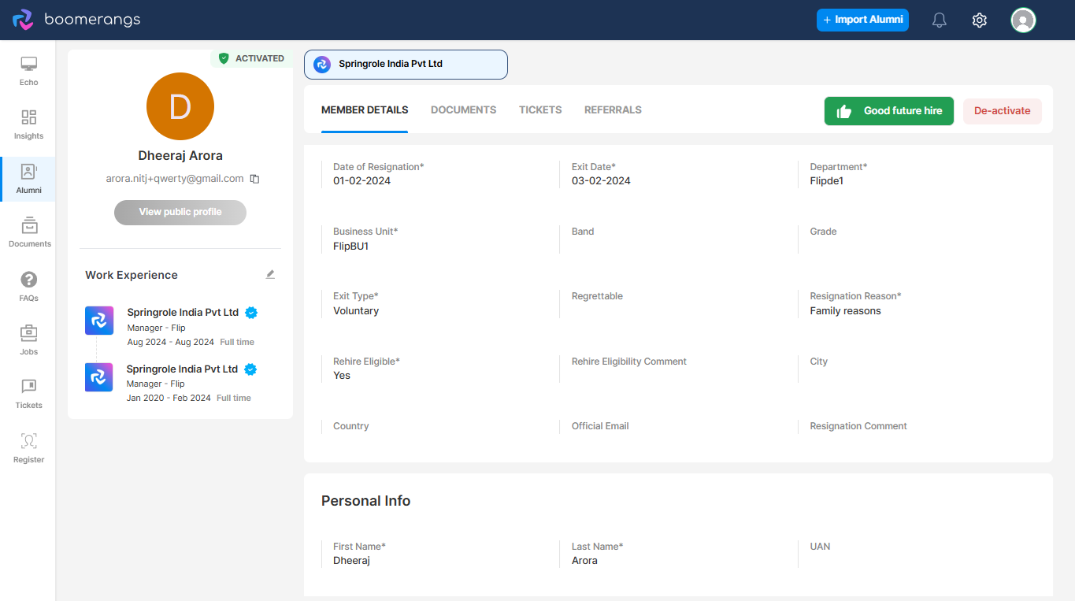The width and height of the screenshot is (1075, 601).
Task: Click verified badge on Aug 2024 job
Action: click(x=251, y=313)
